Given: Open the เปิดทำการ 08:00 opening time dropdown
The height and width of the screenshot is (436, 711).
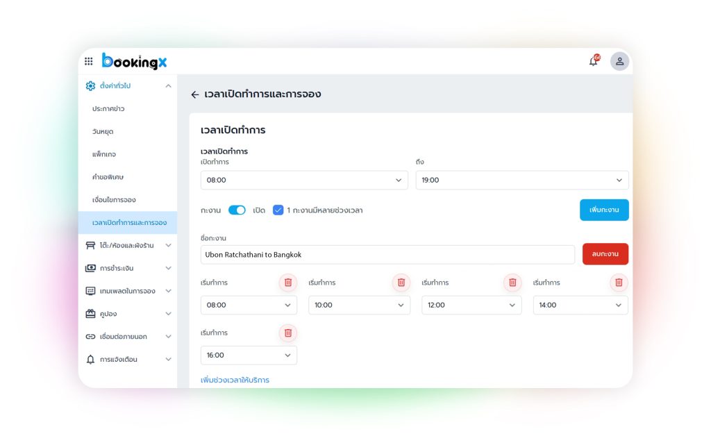Looking at the screenshot, I should tap(304, 180).
